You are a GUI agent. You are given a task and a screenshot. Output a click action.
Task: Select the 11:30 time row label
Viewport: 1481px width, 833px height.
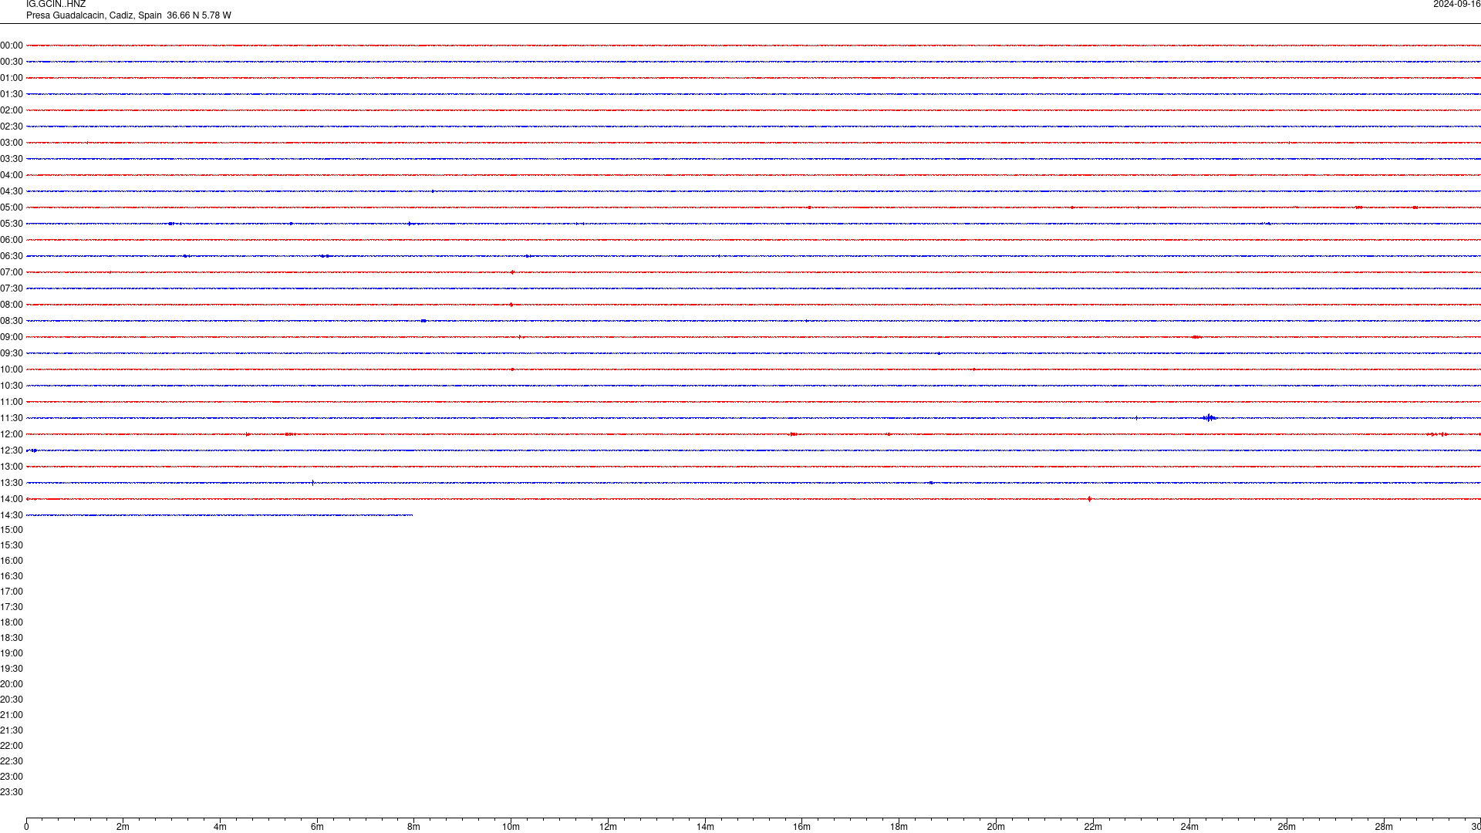pos(12,418)
